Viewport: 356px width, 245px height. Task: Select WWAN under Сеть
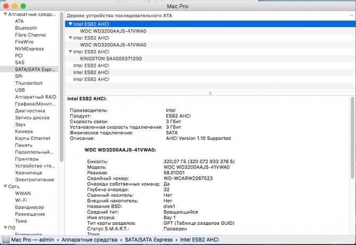23,193
